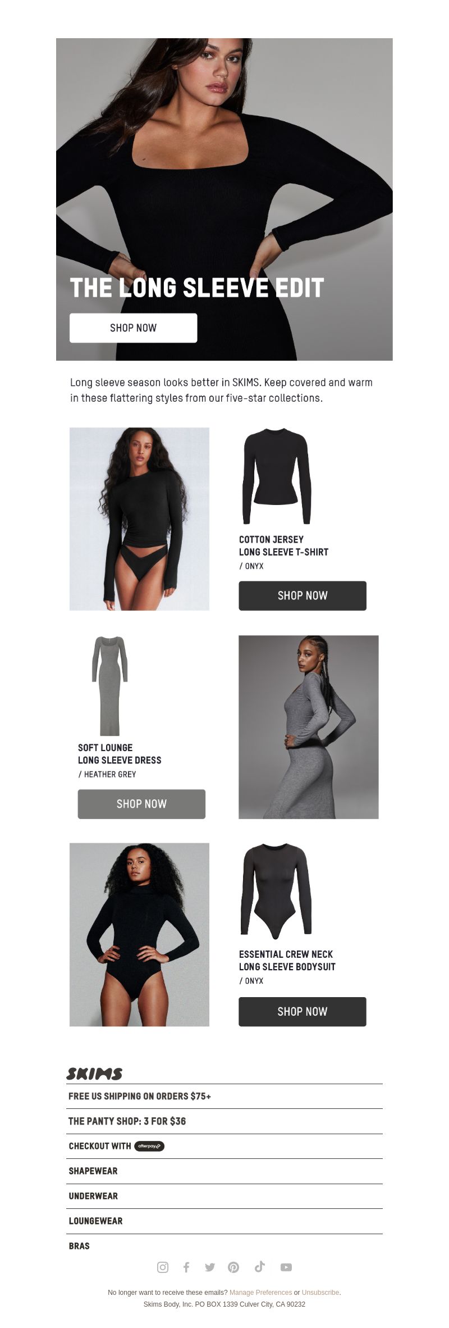Select Loungewear in the footer menu
This screenshot has height=1328, width=449.
(224, 1221)
